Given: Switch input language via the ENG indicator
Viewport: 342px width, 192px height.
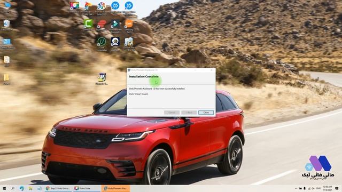Looking at the screenshot, I should tap(318, 188).
